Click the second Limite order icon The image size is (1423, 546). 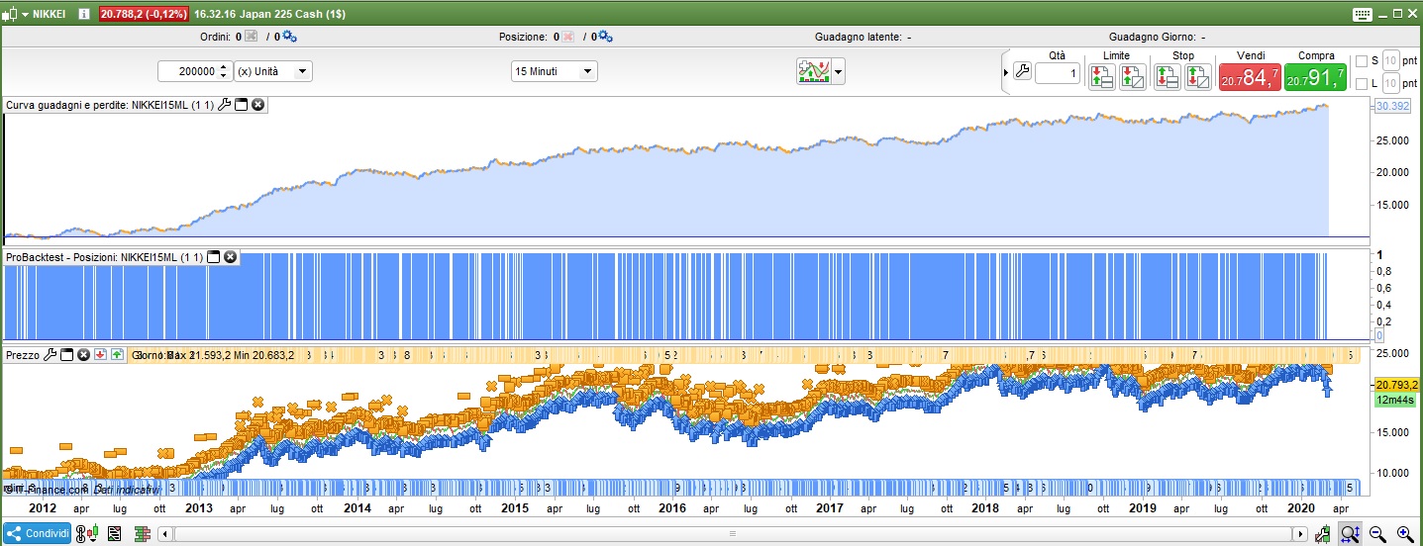[x=1133, y=76]
